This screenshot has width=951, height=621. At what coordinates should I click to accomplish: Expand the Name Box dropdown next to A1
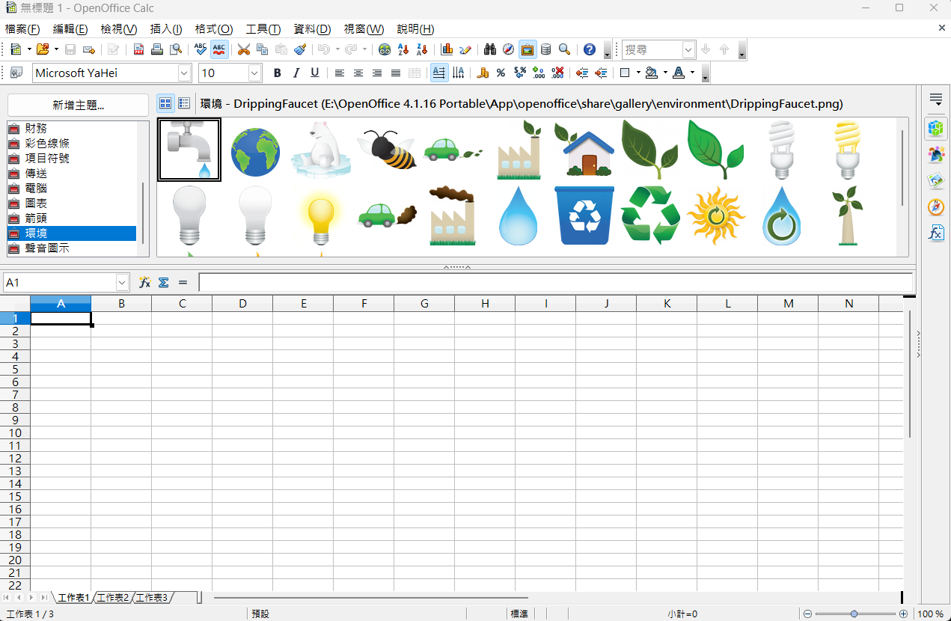[x=123, y=283]
